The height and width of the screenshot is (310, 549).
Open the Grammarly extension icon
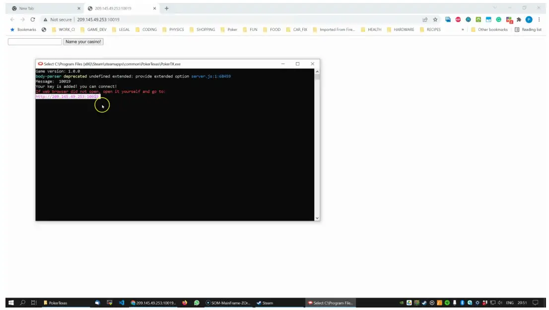498,19
